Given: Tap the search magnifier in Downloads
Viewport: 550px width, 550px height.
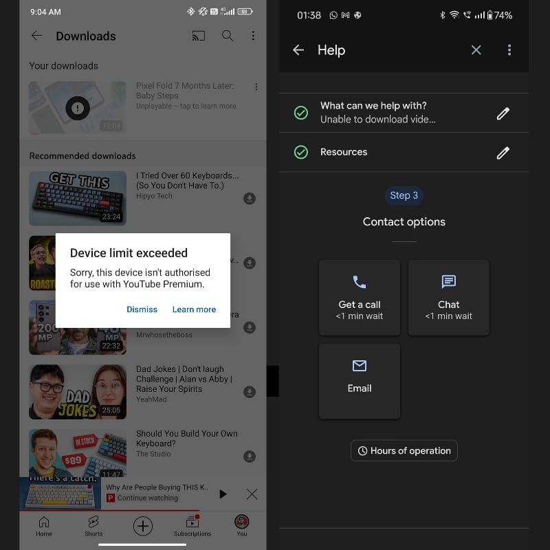Looking at the screenshot, I should pyautogui.click(x=228, y=36).
